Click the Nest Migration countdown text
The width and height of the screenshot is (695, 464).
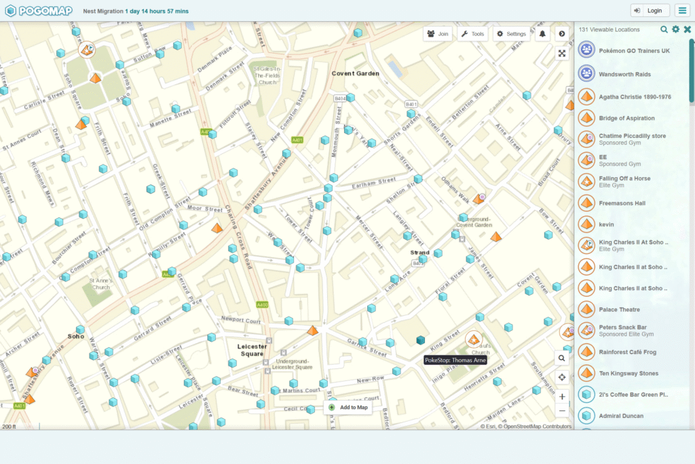click(136, 11)
